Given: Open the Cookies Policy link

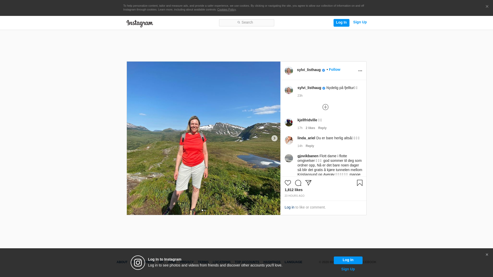Looking at the screenshot, I should pyautogui.click(x=226, y=9).
